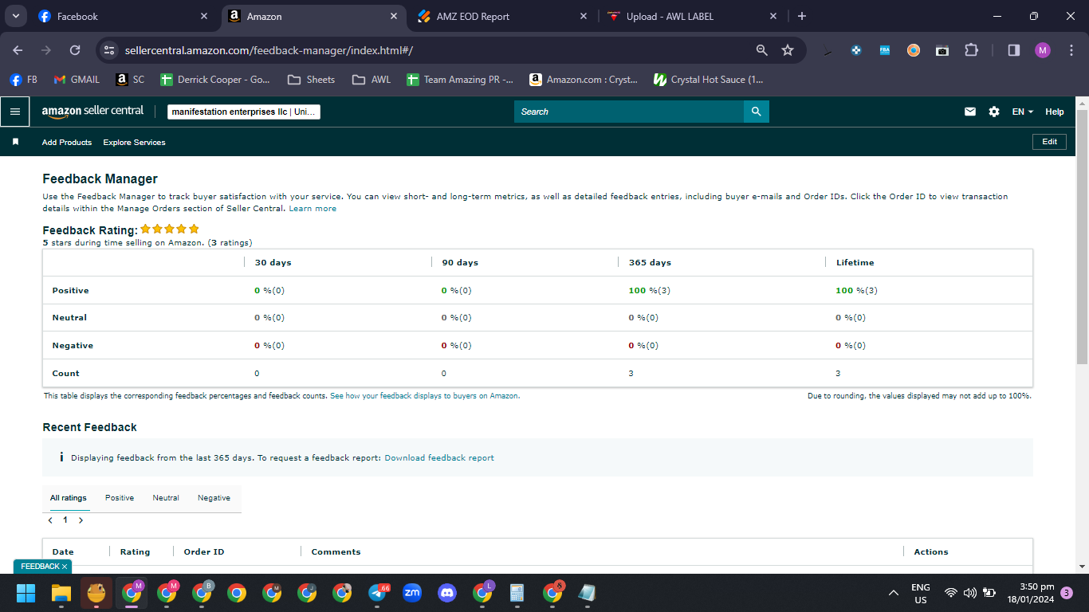Open Telegram from the taskbar
1089x612 pixels.
(378, 593)
